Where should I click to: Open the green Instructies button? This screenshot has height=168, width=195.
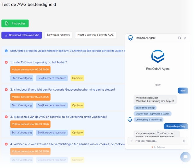[x=15, y=23]
